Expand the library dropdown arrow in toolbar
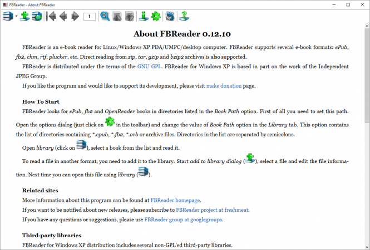 (x=16, y=16)
